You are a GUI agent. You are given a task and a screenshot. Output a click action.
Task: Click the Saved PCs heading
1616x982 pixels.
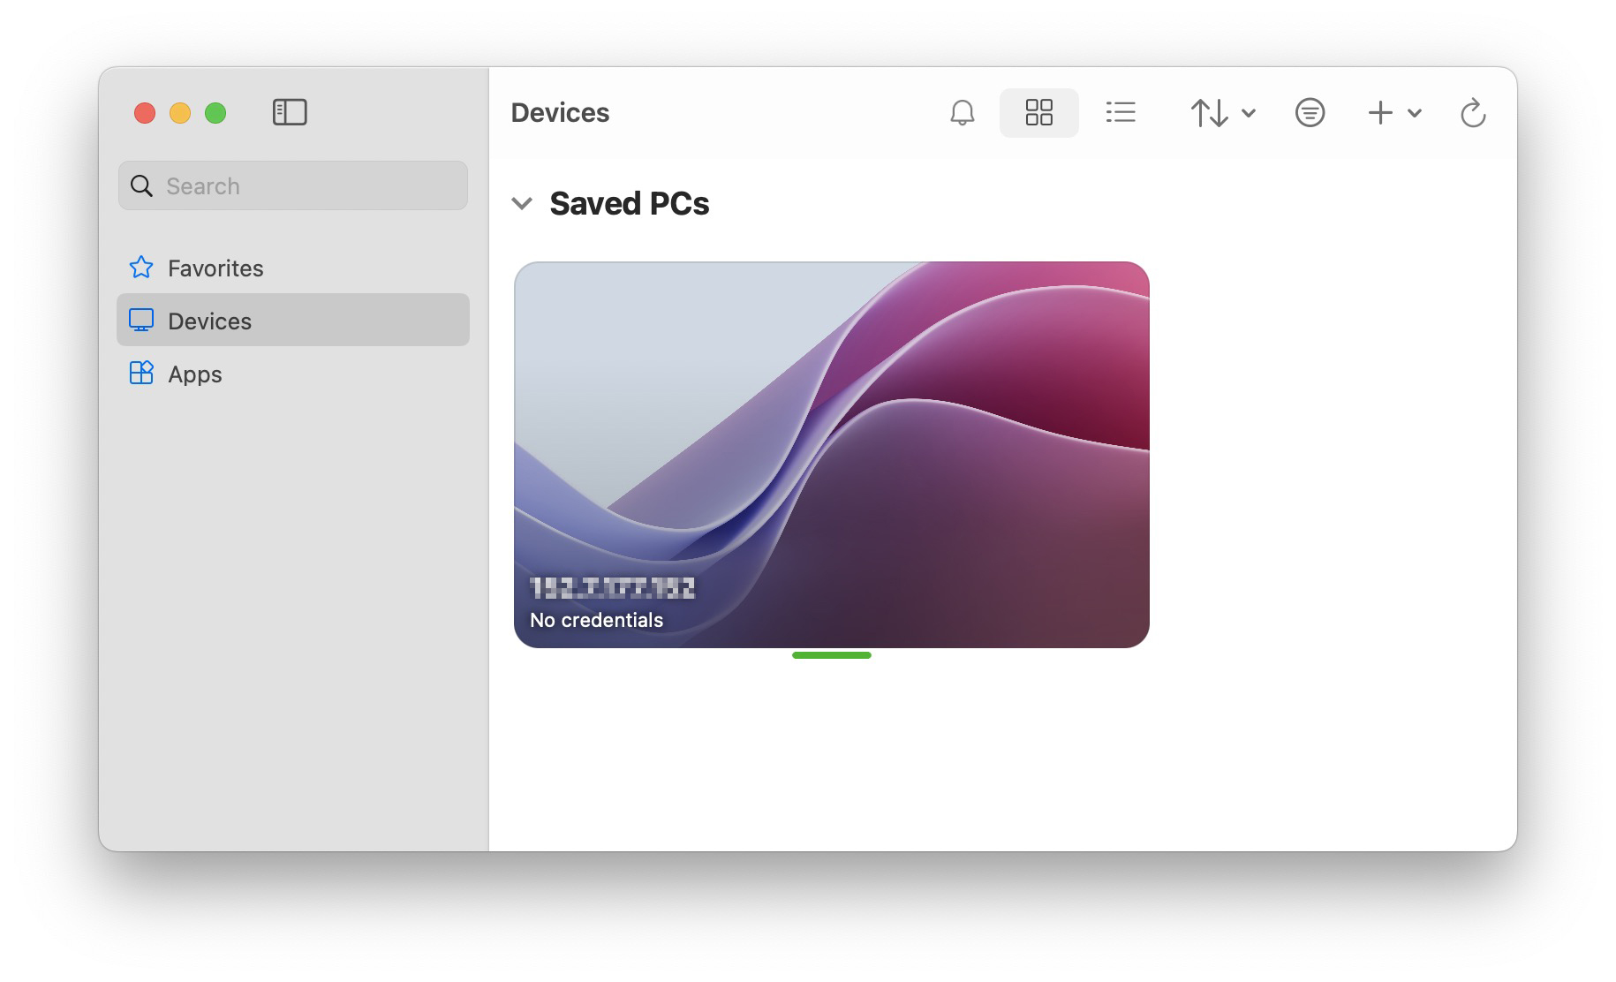point(629,204)
